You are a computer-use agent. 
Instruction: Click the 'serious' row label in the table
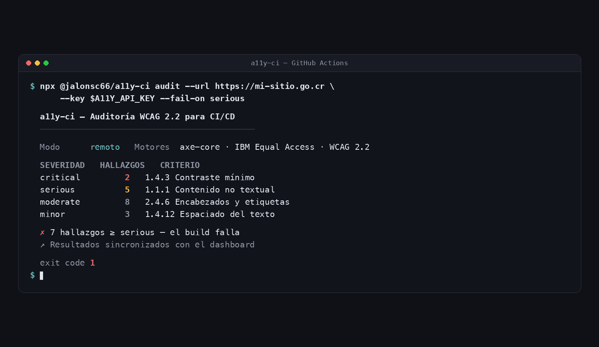click(x=57, y=190)
